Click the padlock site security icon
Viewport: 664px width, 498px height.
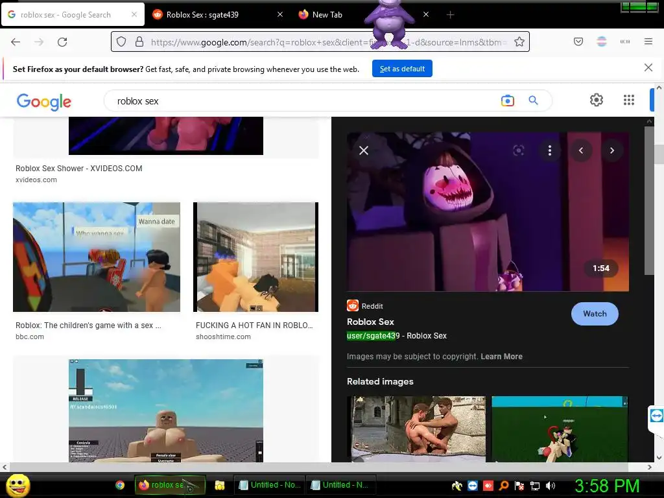pos(139,42)
